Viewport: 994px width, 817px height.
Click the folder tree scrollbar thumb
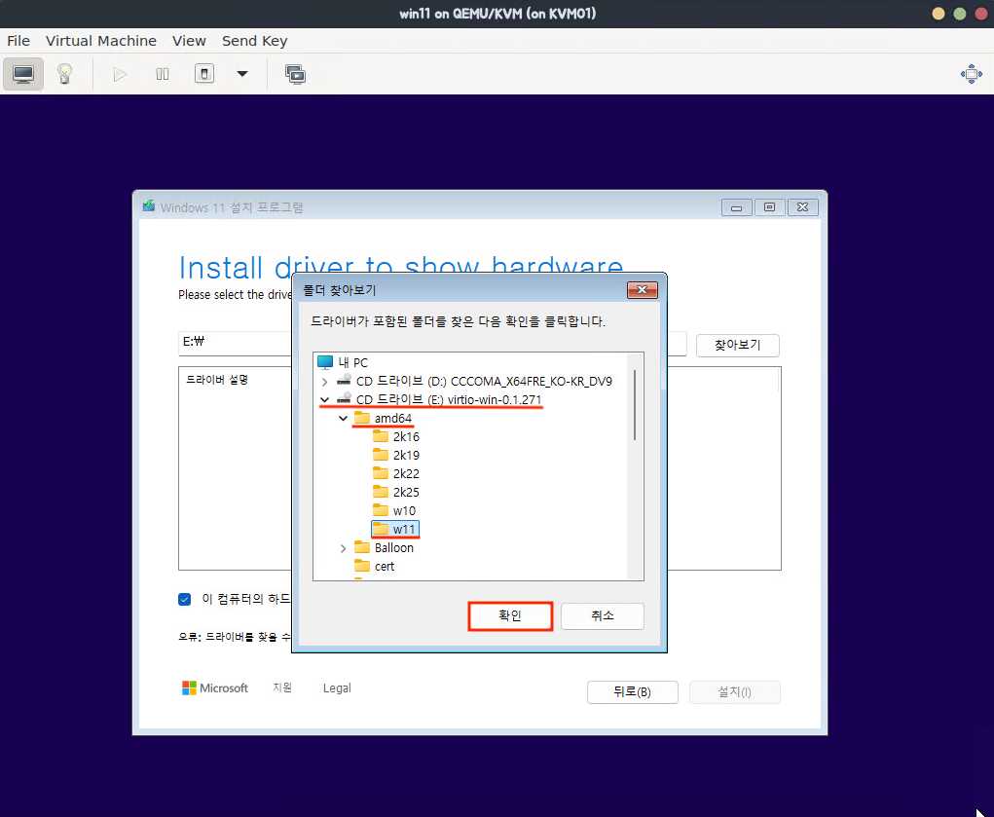pos(635,404)
